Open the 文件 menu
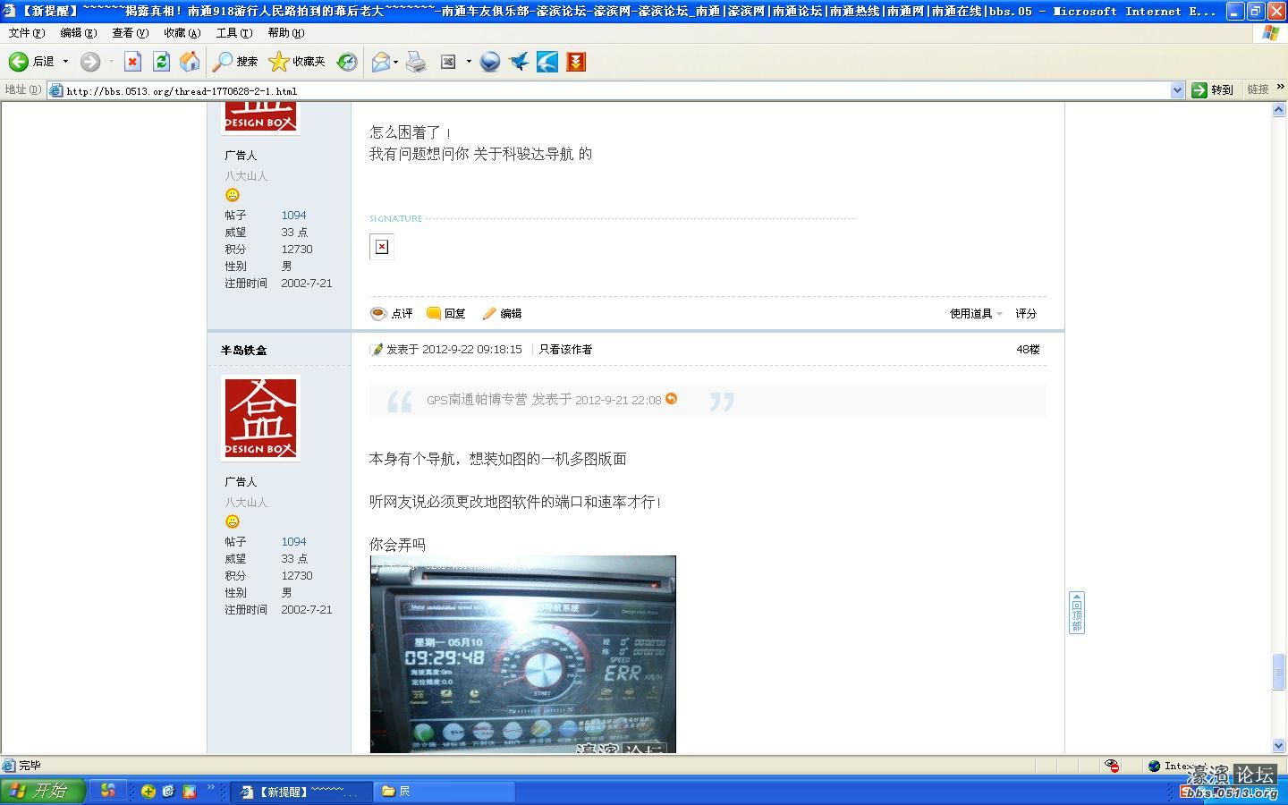 coord(26,33)
